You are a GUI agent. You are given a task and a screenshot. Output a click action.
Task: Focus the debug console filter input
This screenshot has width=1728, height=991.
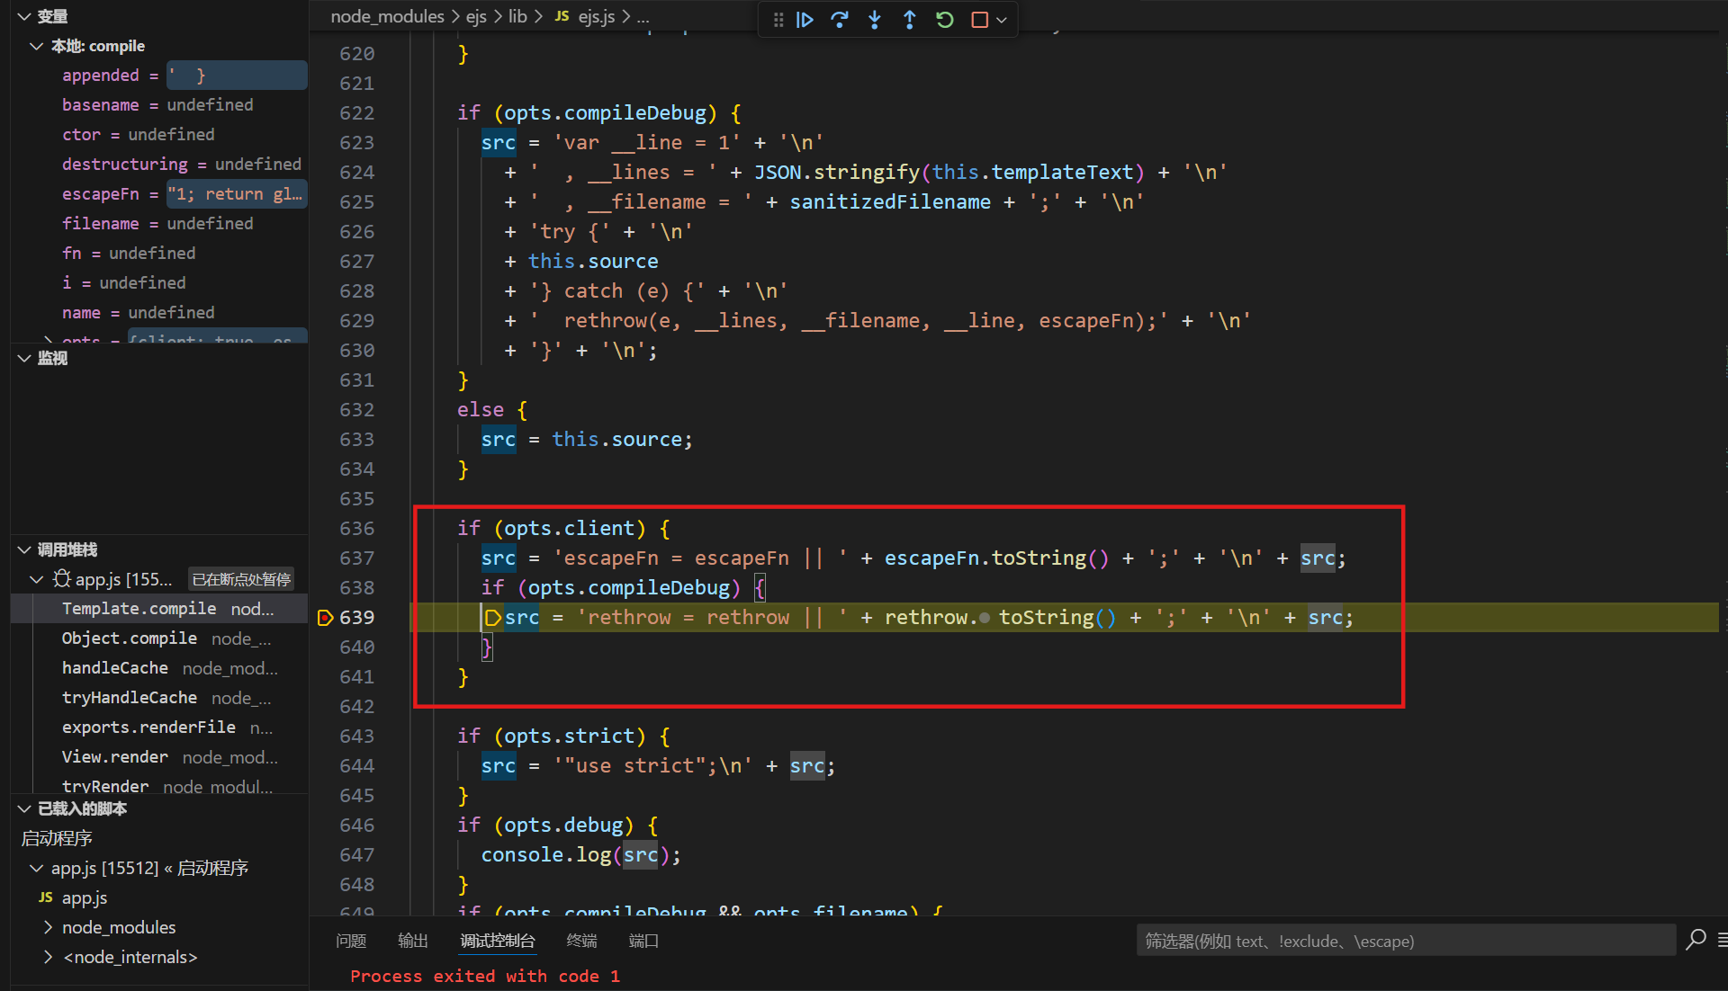pos(1404,941)
